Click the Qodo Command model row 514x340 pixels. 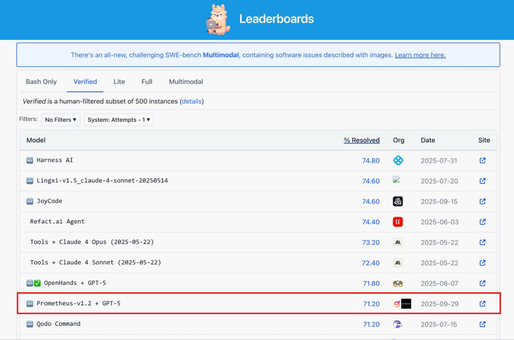point(59,324)
